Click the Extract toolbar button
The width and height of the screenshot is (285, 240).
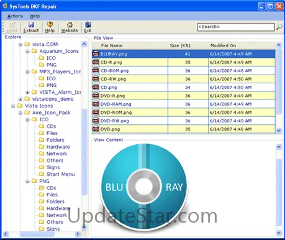[31, 27]
